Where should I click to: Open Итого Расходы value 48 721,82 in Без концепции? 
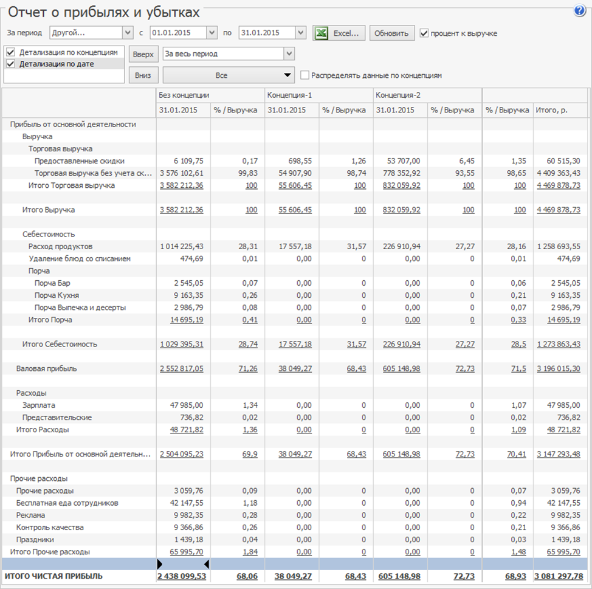[187, 430]
